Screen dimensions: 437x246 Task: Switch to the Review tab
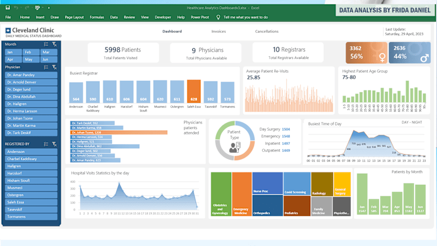pos(129,17)
